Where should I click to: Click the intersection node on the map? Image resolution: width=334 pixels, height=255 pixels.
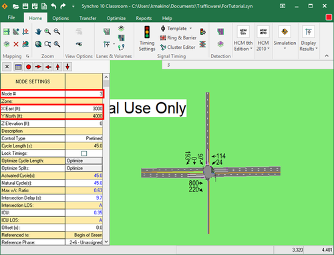coord(208,172)
